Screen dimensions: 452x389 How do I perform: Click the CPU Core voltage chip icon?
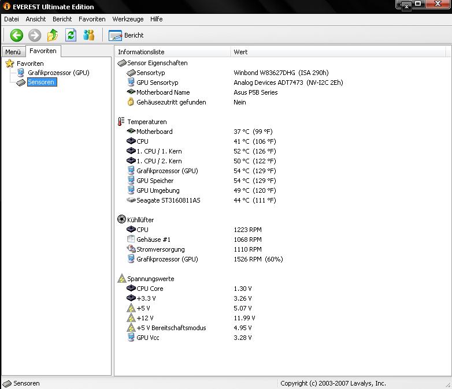point(131,288)
